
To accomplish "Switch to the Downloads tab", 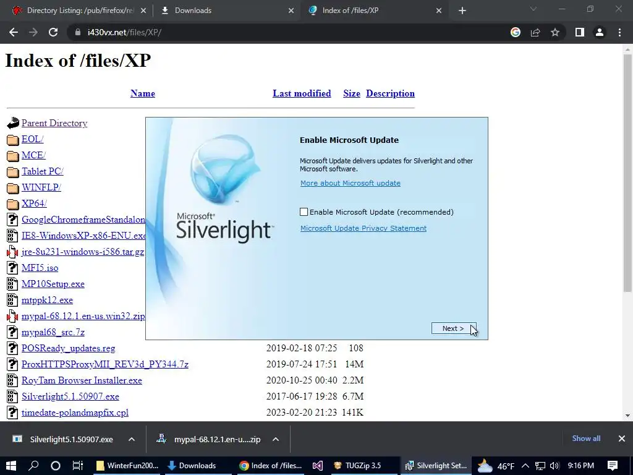I will click(x=226, y=11).
